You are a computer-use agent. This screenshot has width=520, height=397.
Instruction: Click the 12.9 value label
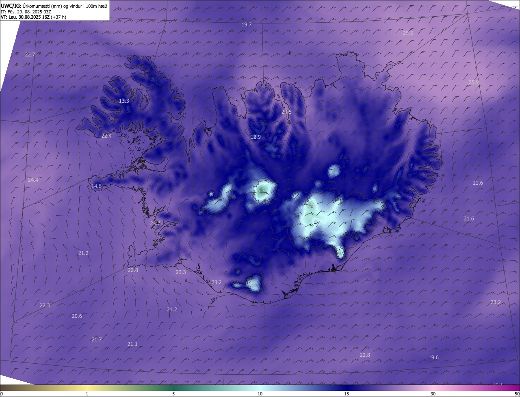click(x=256, y=137)
